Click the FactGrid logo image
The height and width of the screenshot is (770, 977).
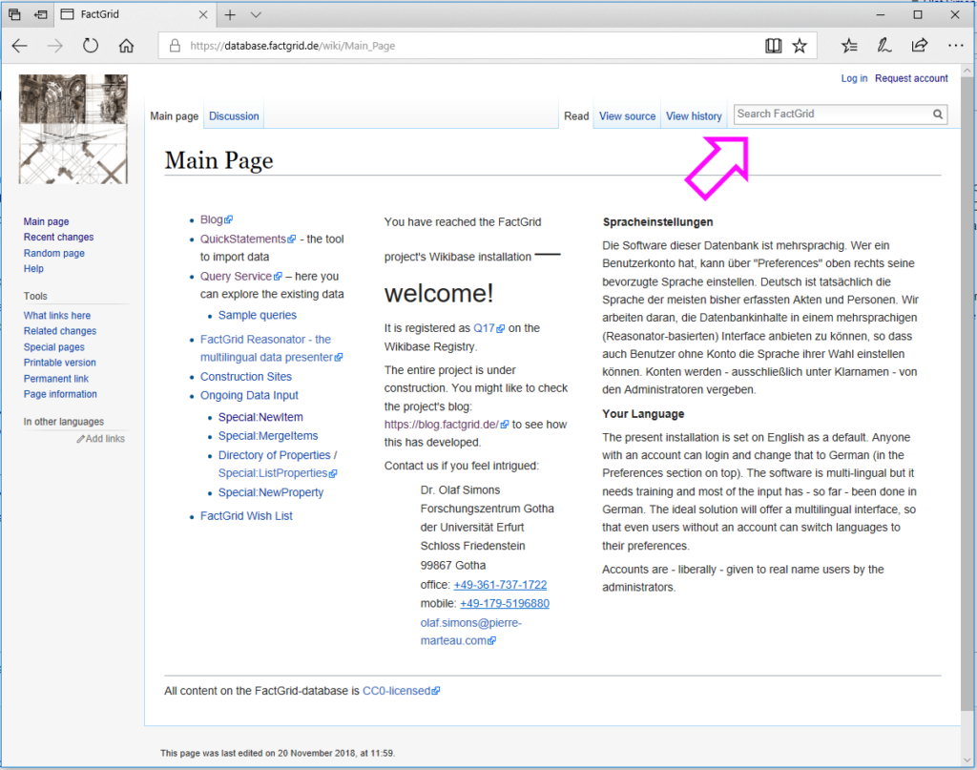[x=73, y=129]
